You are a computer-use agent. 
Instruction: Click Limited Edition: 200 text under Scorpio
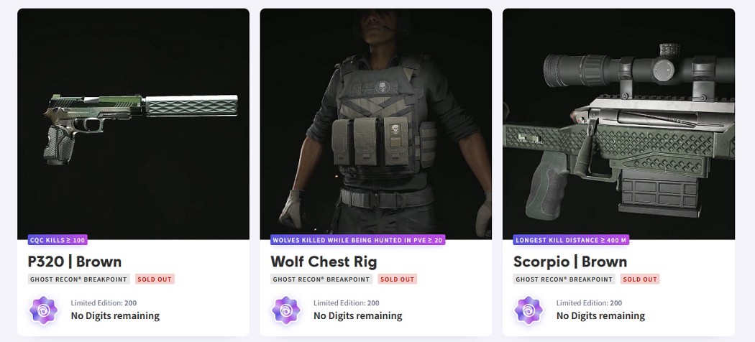pyautogui.click(x=589, y=303)
